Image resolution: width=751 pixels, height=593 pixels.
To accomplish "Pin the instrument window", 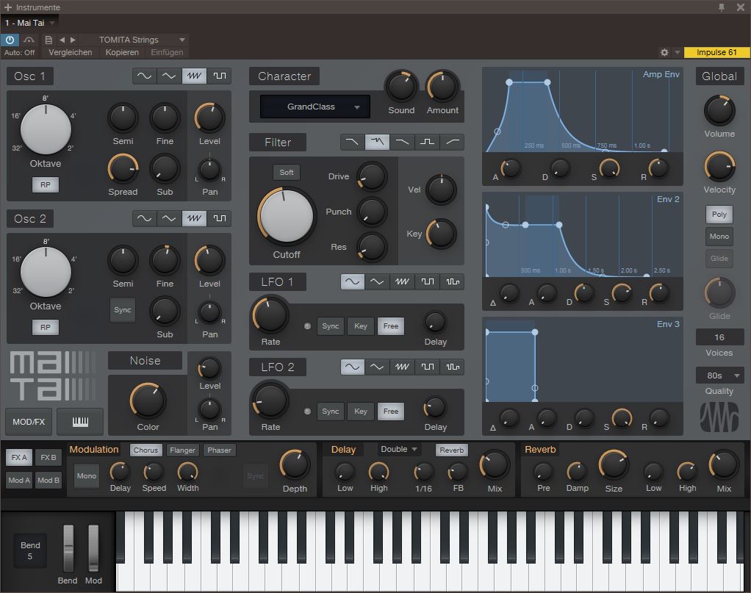I will click(722, 7).
